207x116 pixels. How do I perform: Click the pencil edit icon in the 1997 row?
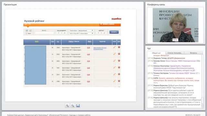click(114, 67)
